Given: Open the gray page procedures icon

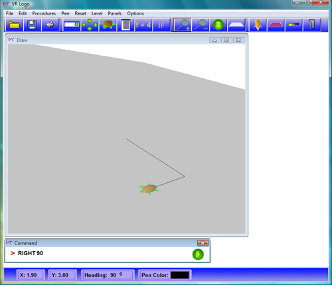Looking at the screenshot, I should click(125, 25).
